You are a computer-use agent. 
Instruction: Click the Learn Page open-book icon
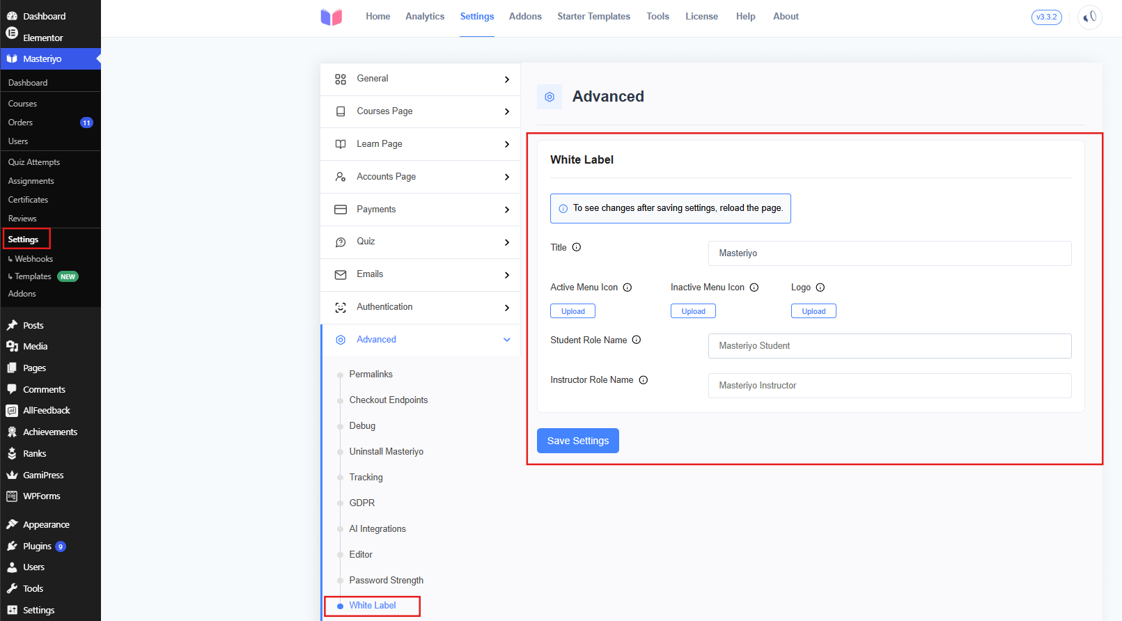(x=341, y=144)
